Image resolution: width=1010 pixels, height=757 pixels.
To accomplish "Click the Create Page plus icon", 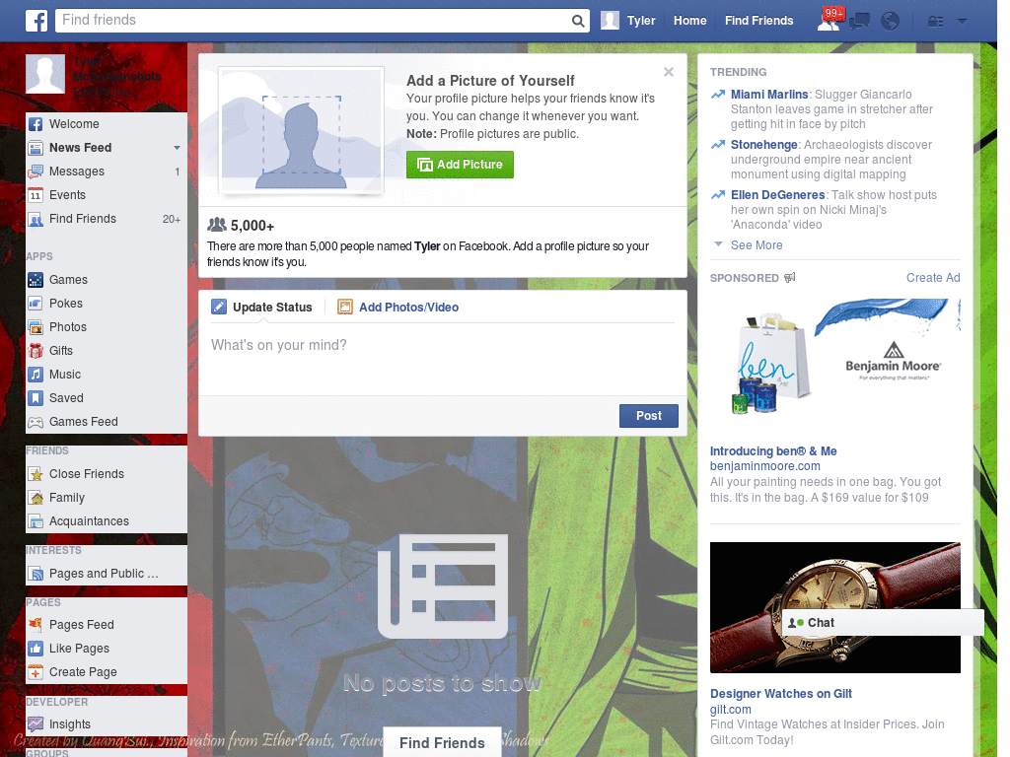I will (36, 672).
